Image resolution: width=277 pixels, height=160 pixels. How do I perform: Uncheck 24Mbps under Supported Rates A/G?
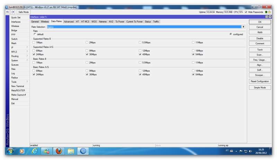[34, 55]
